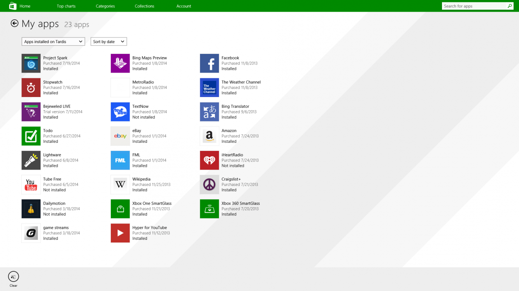519x291 pixels.
Task: Click the blank MetroRadio icon tile
Action: [120, 88]
